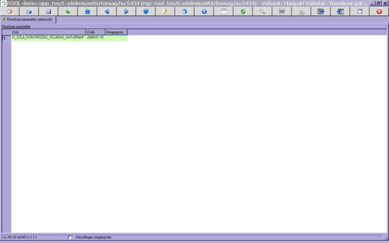The width and height of the screenshot is (389, 243).
Task: Click the grid export icon with right arrow
Action: (320, 11)
